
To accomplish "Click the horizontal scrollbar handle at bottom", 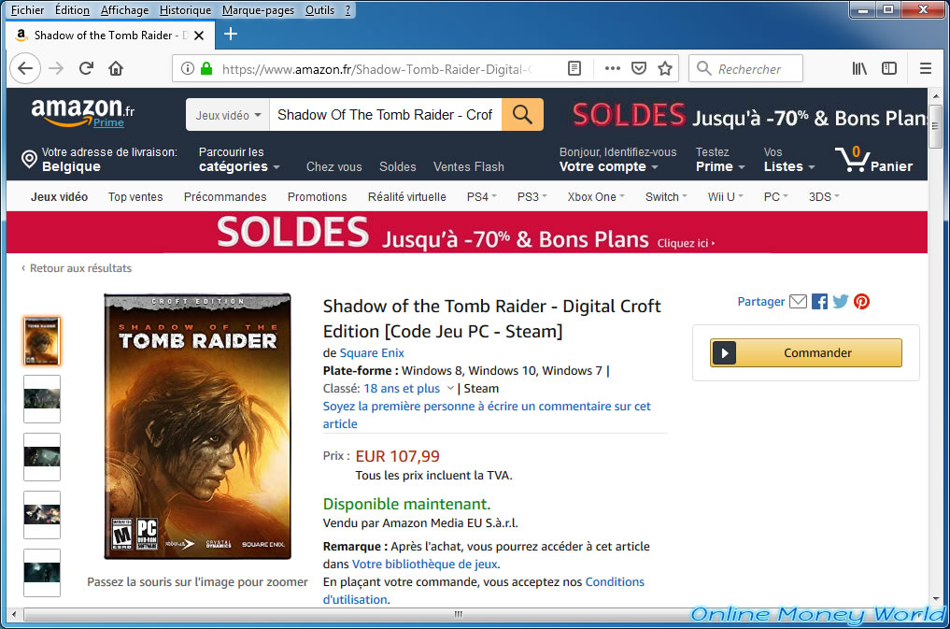I will click(x=459, y=614).
